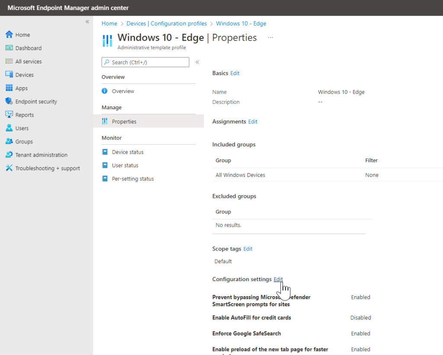The height and width of the screenshot is (355, 443).
Task: Click the Users sidebar icon
Action: click(10, 128)
